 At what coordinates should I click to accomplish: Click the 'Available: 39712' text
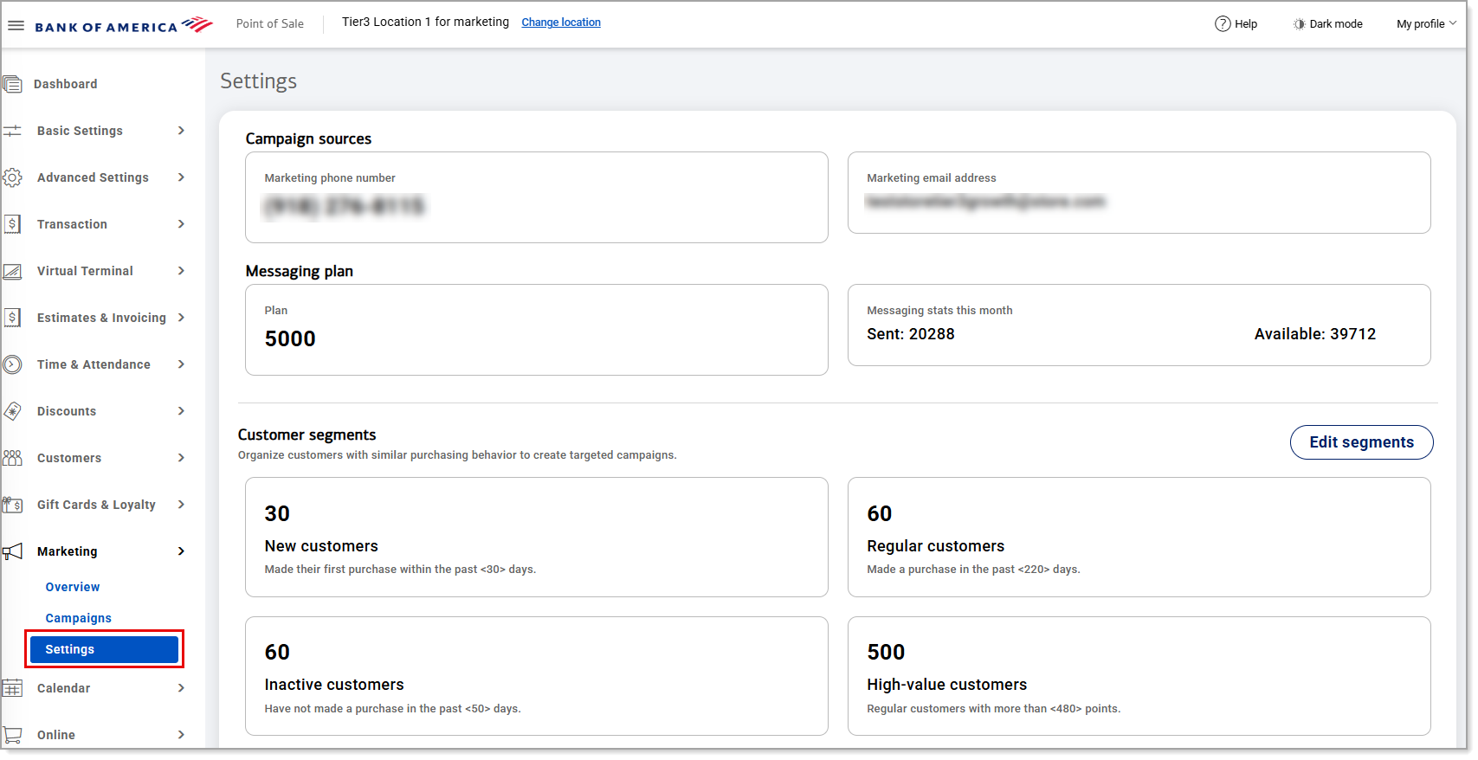[x=1315, y=334]
